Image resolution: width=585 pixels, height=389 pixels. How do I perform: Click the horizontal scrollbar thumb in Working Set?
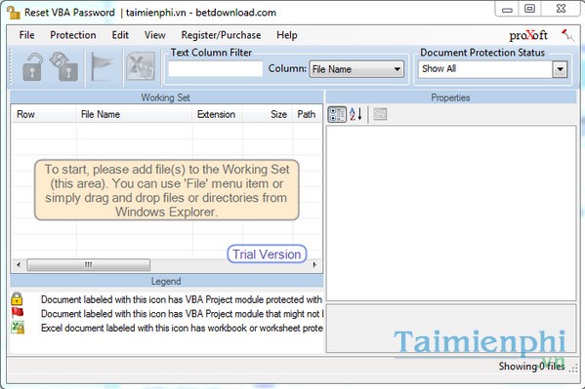point(89,265)
